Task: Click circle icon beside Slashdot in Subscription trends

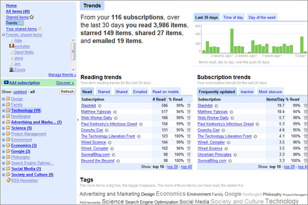Action: 216,106
